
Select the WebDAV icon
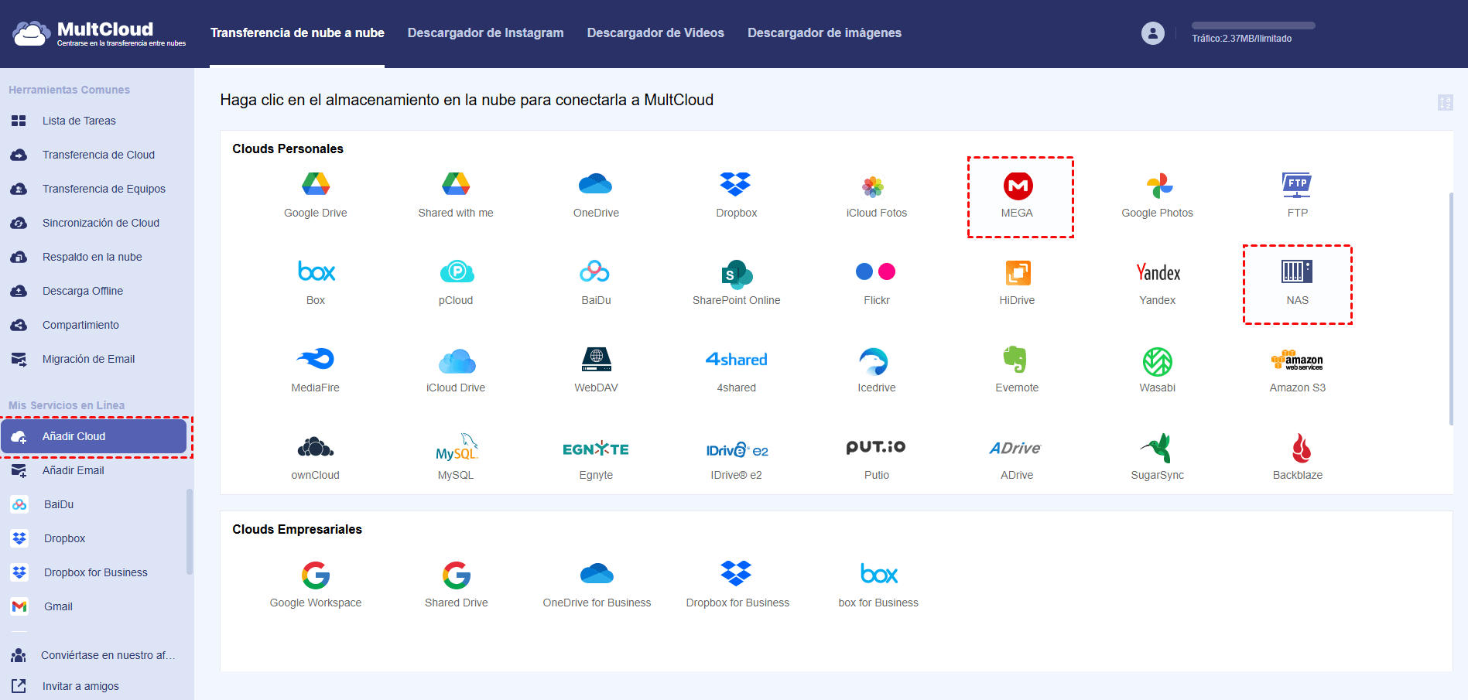[x=596, y=359]
